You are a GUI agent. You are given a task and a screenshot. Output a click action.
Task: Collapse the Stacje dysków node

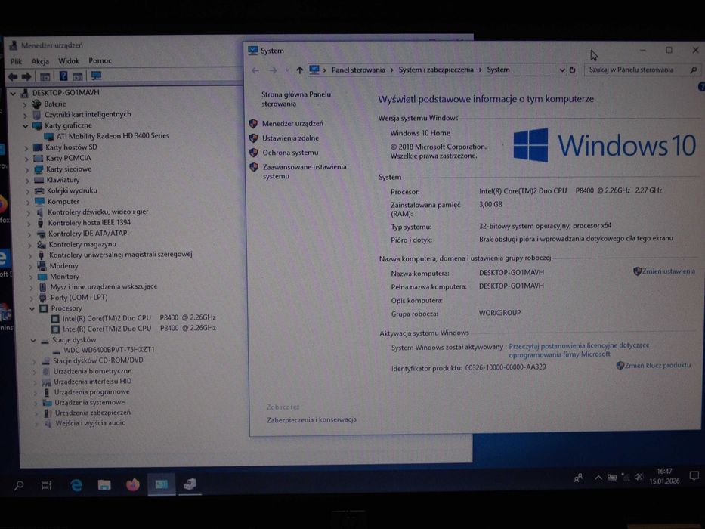coord(32,341)
